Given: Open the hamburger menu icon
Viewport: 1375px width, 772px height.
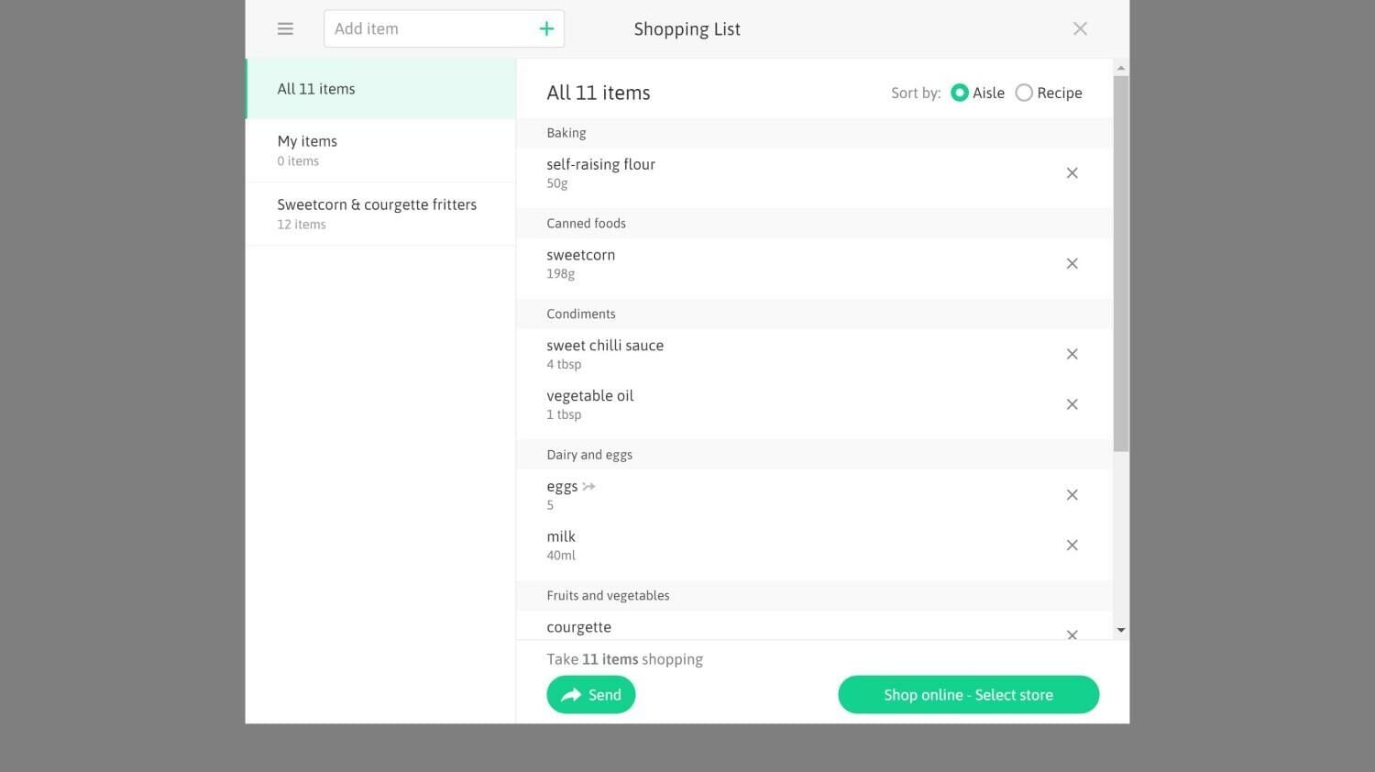Looking at the screenshot, I should [x=285, y=29].
